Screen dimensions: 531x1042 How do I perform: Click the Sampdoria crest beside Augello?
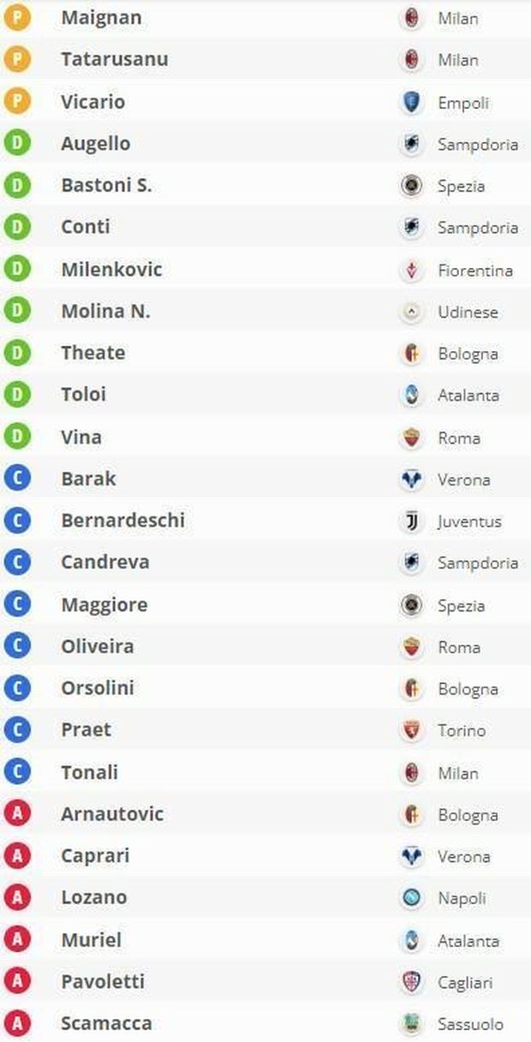412,144
